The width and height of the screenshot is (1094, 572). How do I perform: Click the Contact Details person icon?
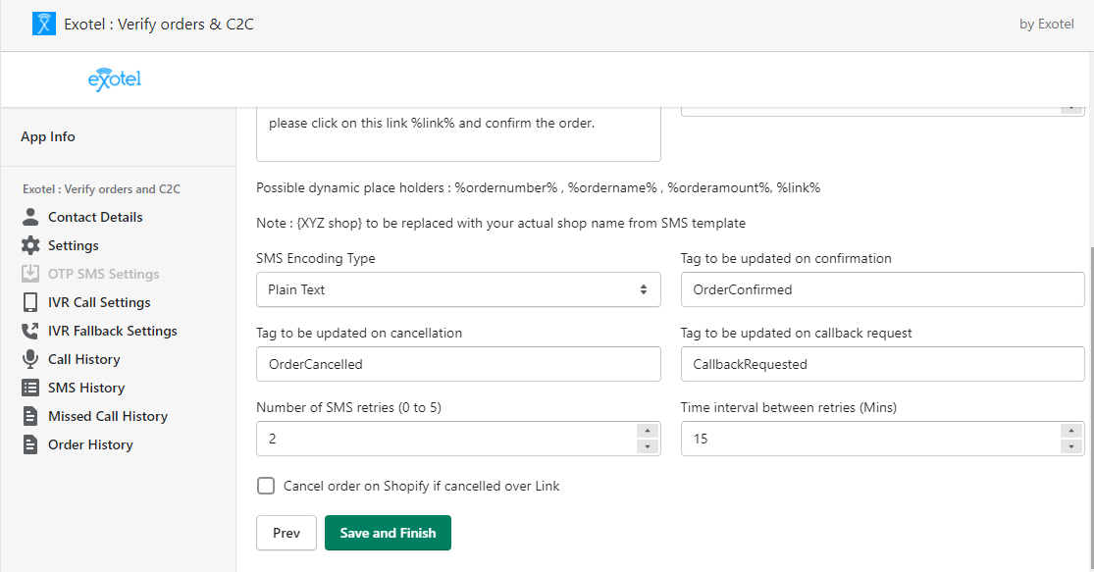30,217
